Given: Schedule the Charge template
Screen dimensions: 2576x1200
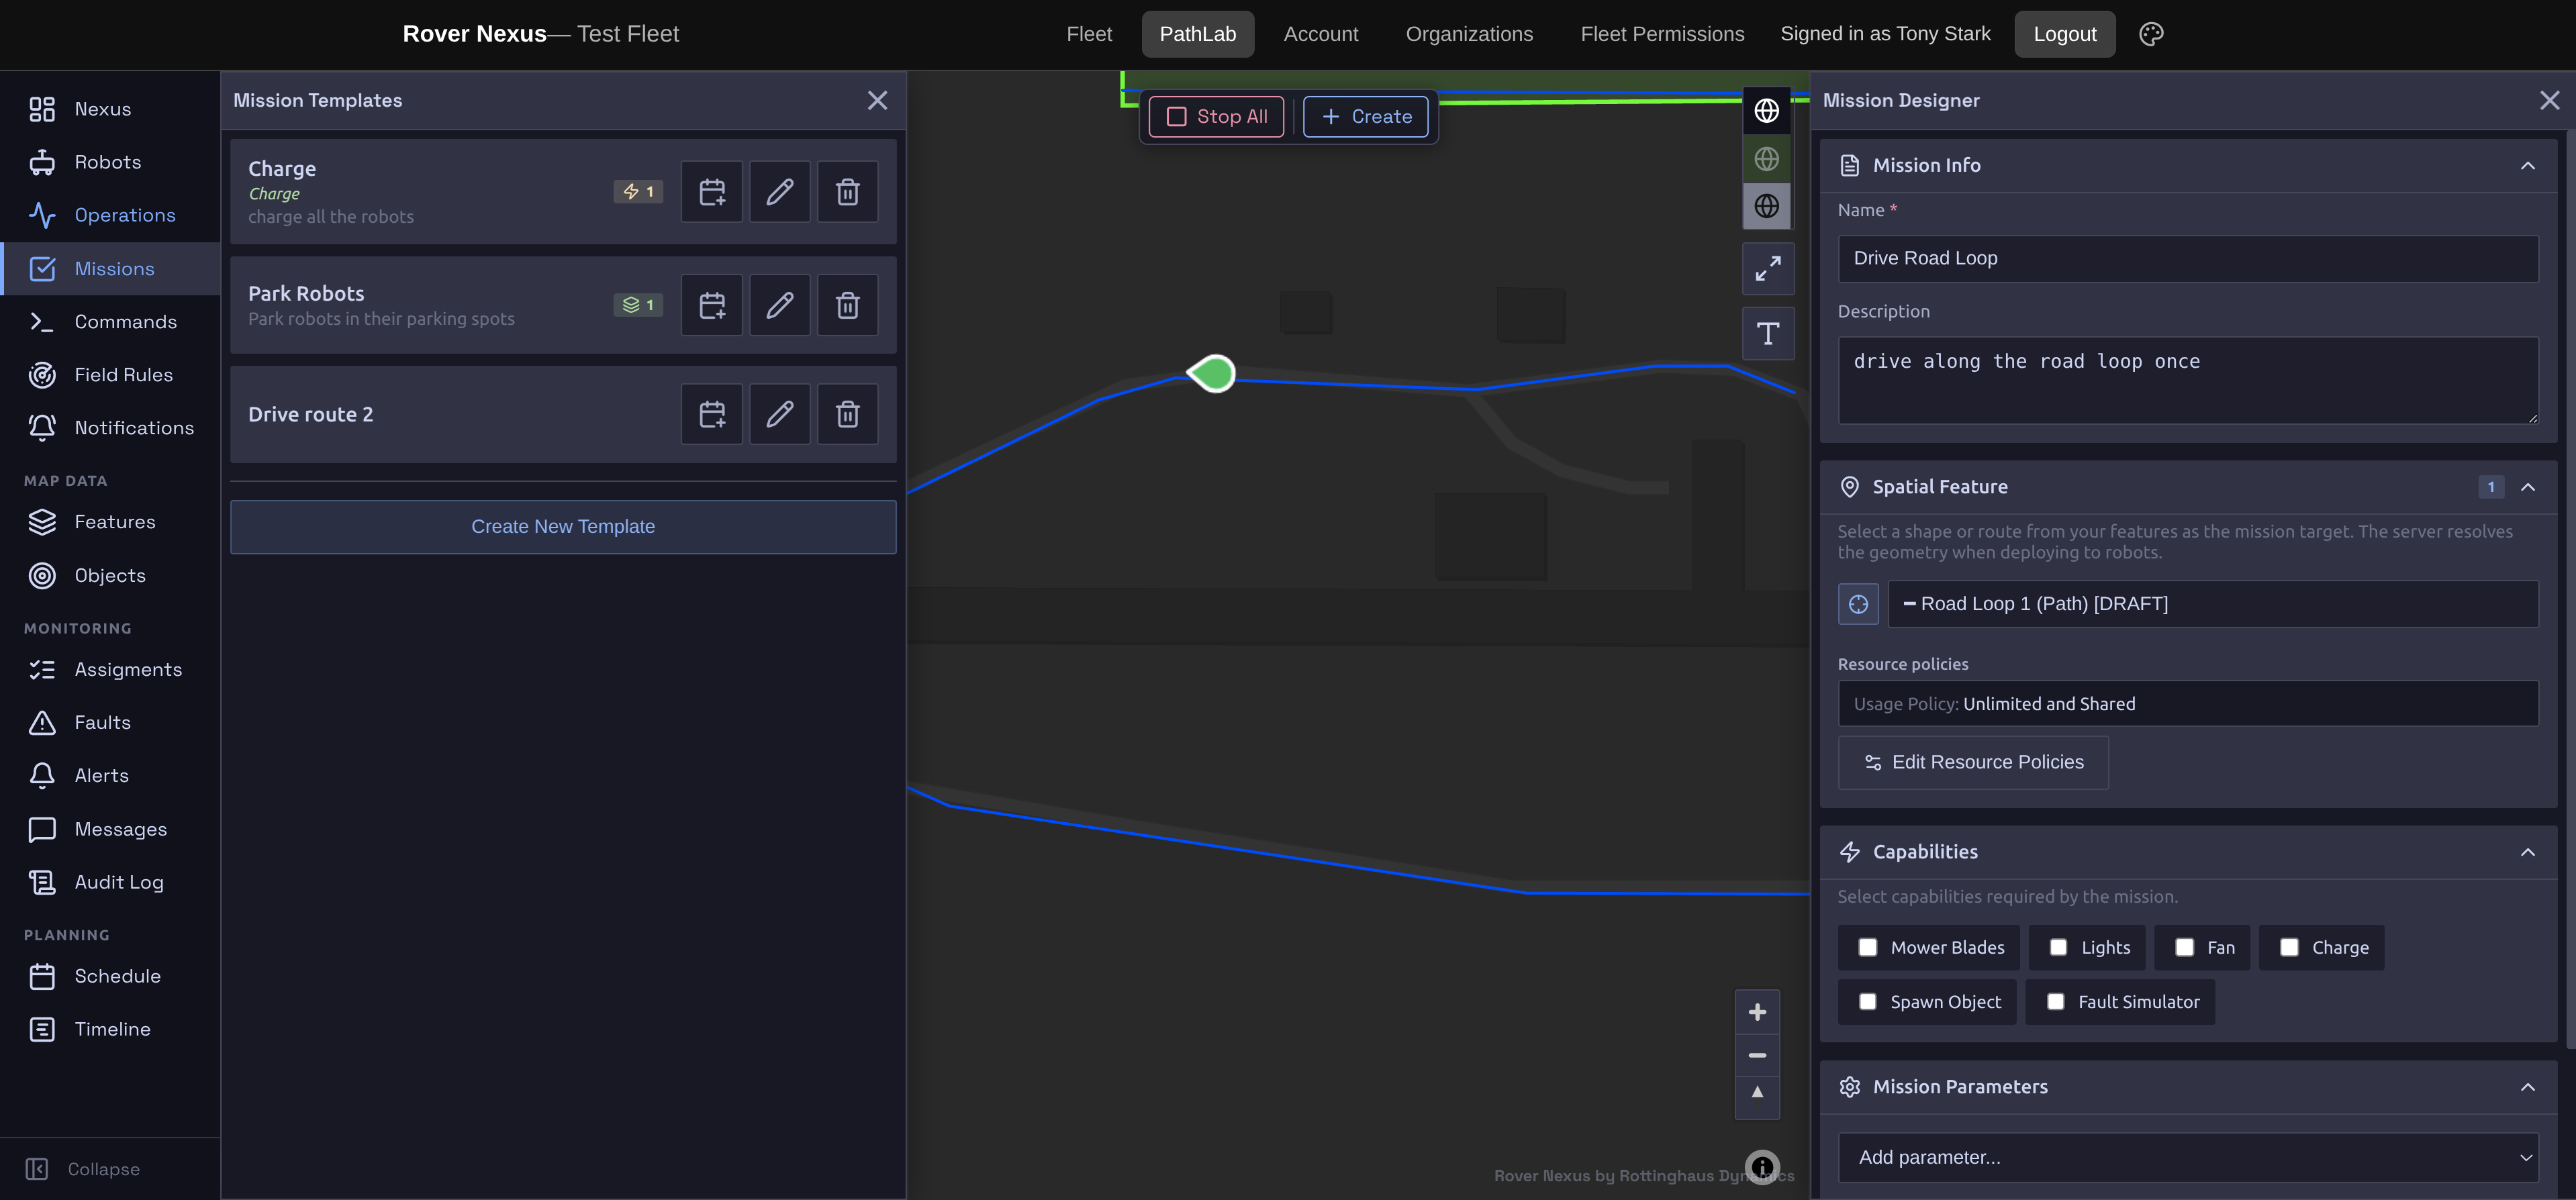Looking at the screenshot, I should pos(712,192).
